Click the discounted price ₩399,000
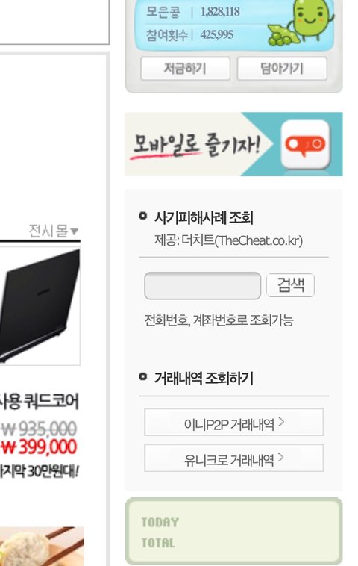The image size is (358, 566). coord(39,447)
